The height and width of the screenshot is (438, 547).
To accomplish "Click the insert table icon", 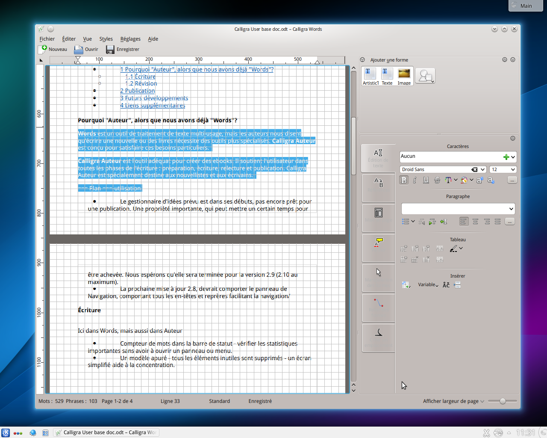I will [x=406, y=285].
